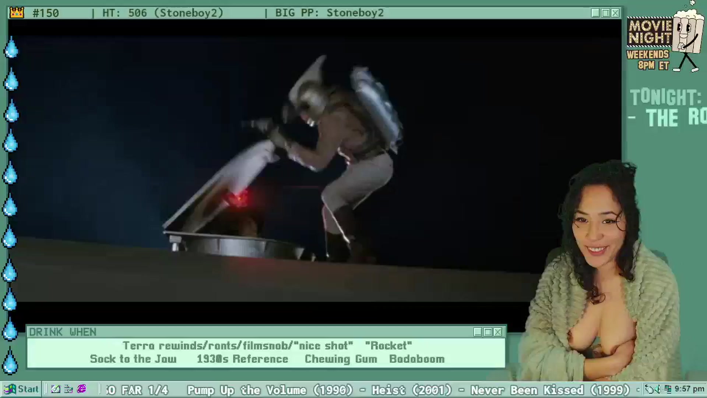
Task: Click the #150 counter text
Action: [x=45, y=13]
